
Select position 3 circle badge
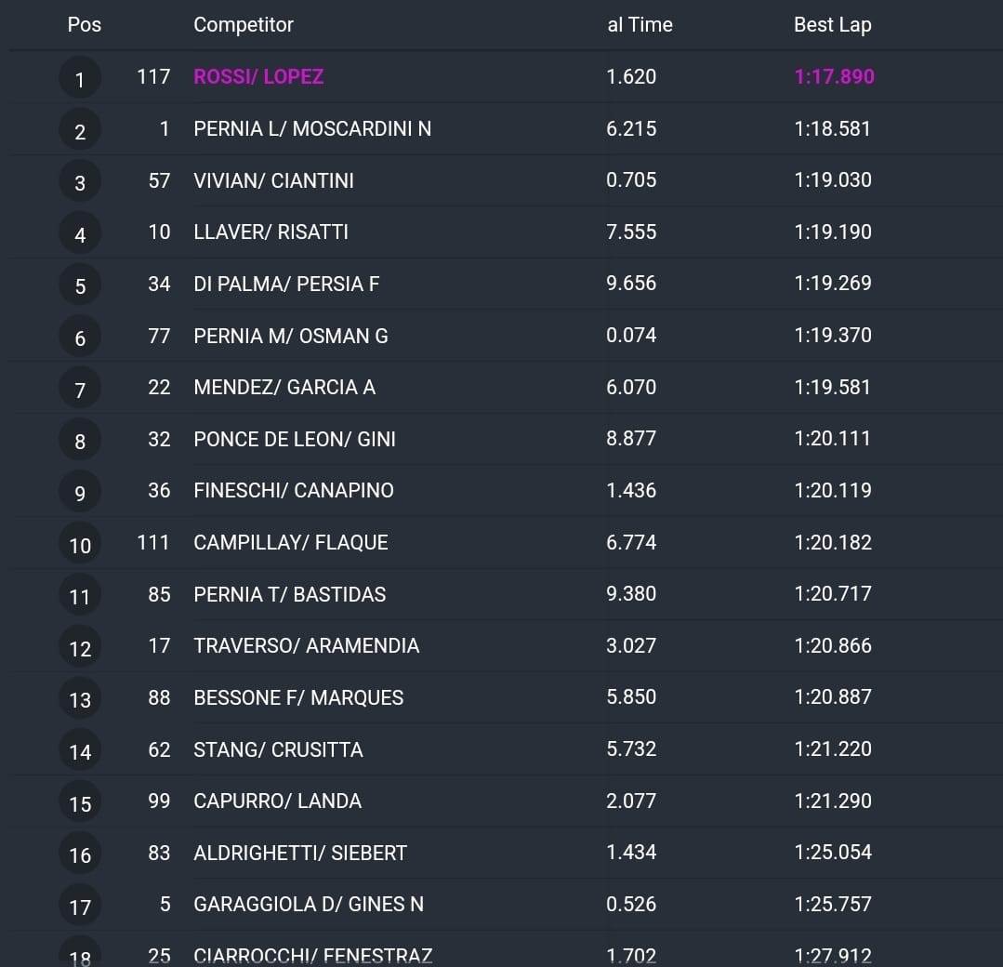80,181
